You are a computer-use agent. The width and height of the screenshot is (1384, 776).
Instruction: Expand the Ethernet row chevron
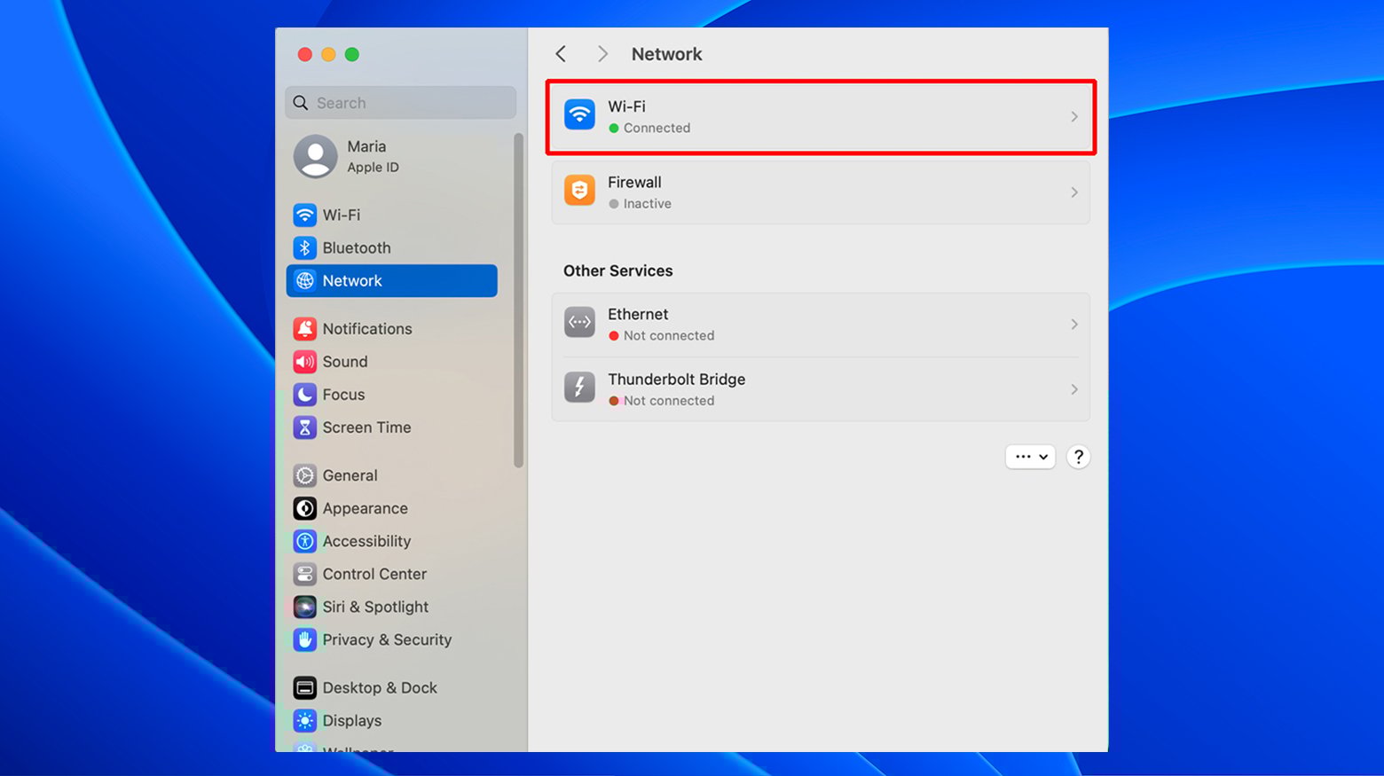[1073, 325]
